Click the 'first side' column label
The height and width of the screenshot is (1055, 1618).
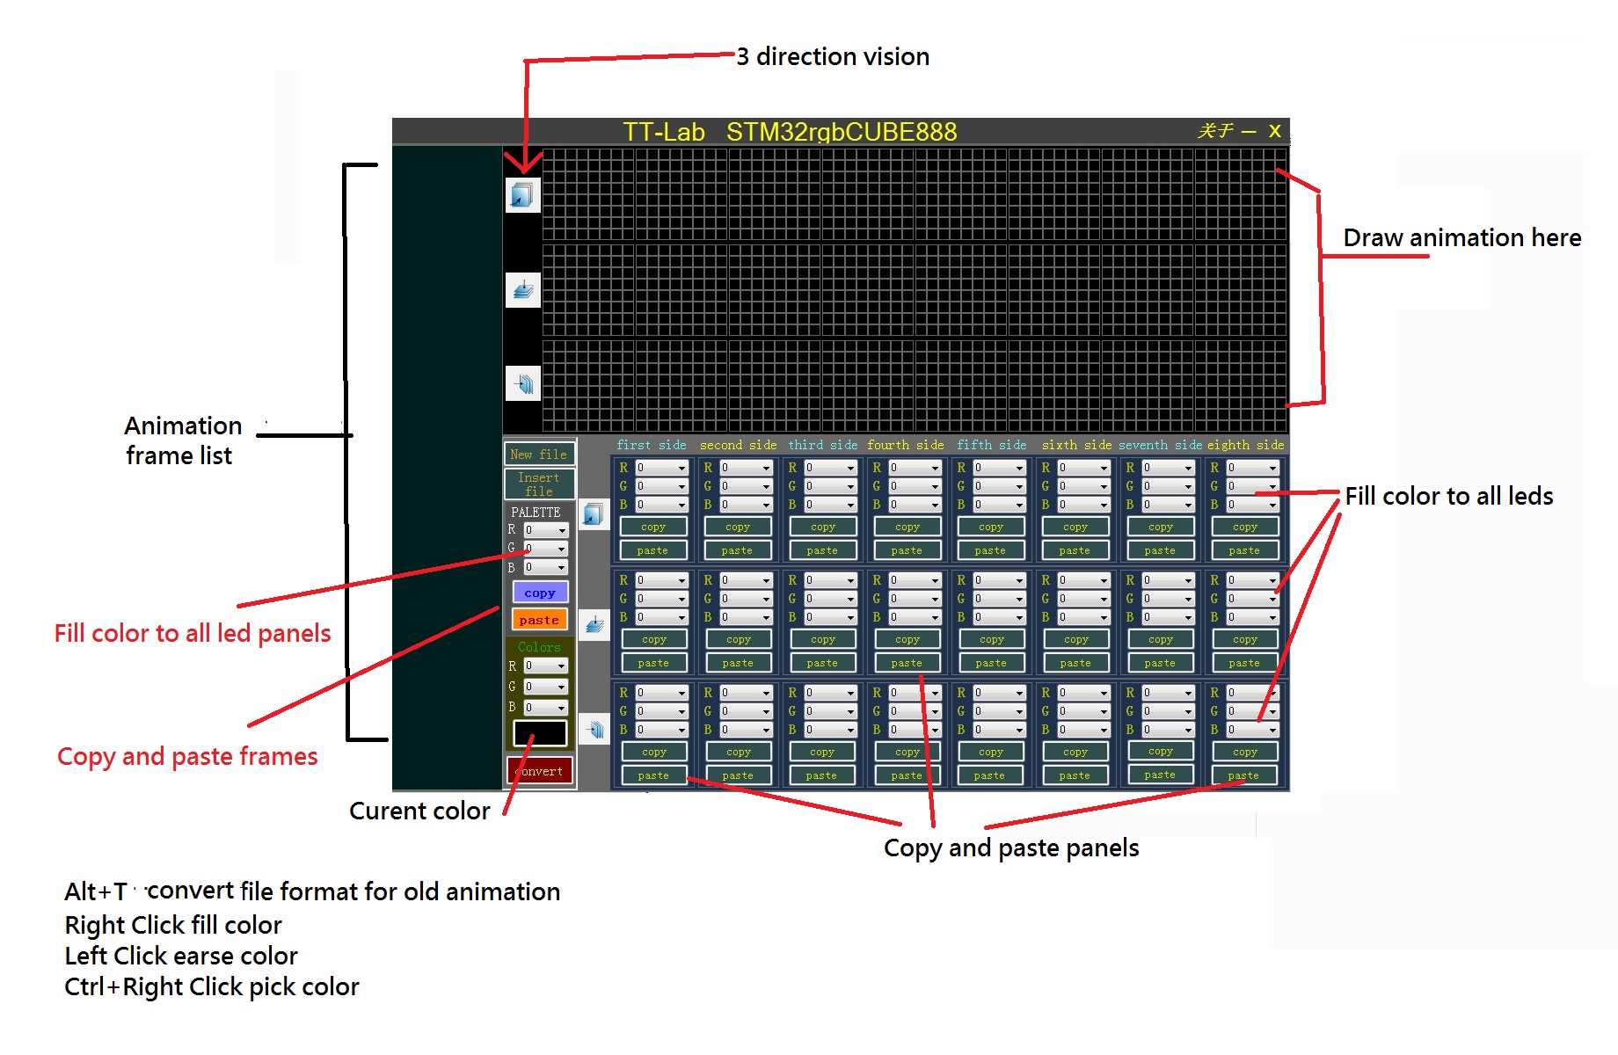(652, 445)
